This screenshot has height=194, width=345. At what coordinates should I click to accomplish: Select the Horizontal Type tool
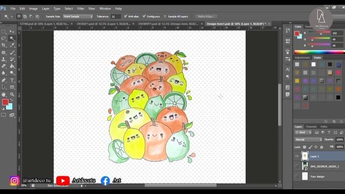[x=12, y=80]
